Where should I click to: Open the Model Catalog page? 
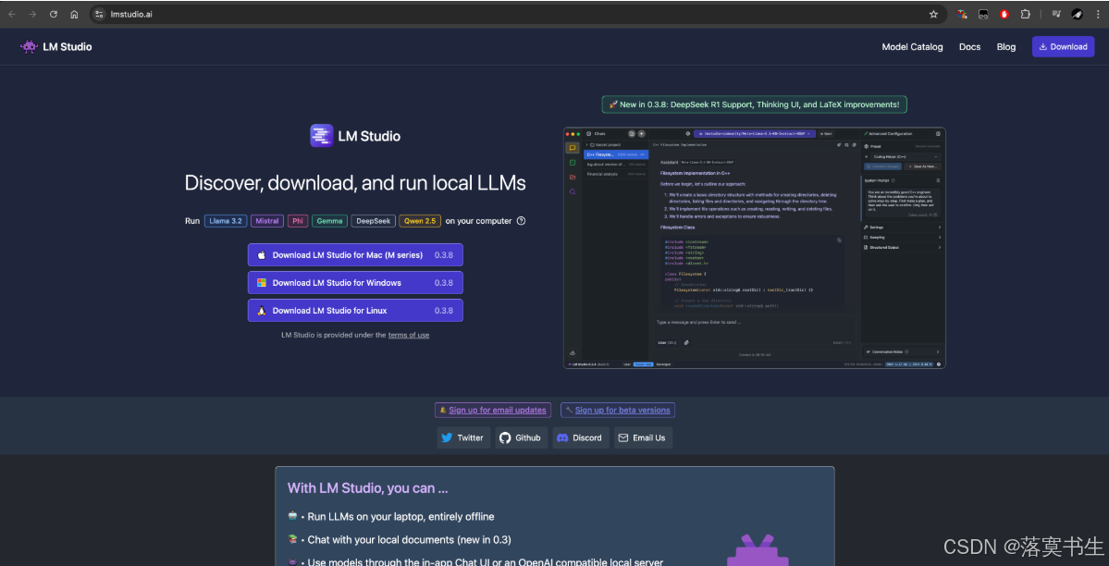pyautogui.click(x=912, y=46)
